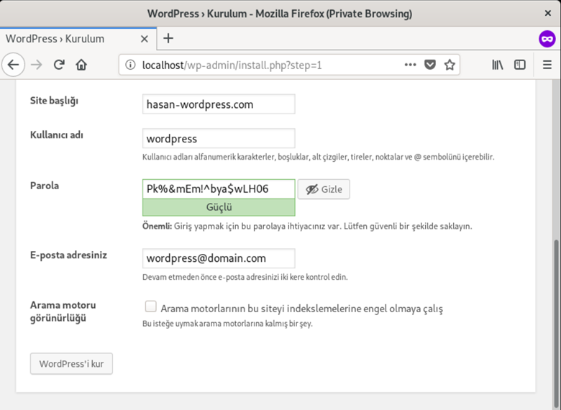
Task: Save page to Pocket
Action: (x=429, y=65)
